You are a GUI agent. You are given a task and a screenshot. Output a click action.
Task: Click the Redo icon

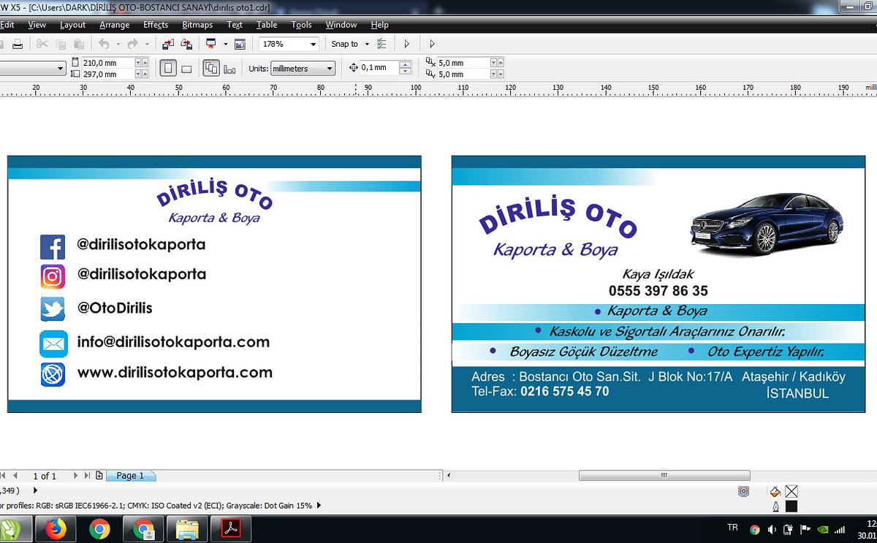[134, 44]
